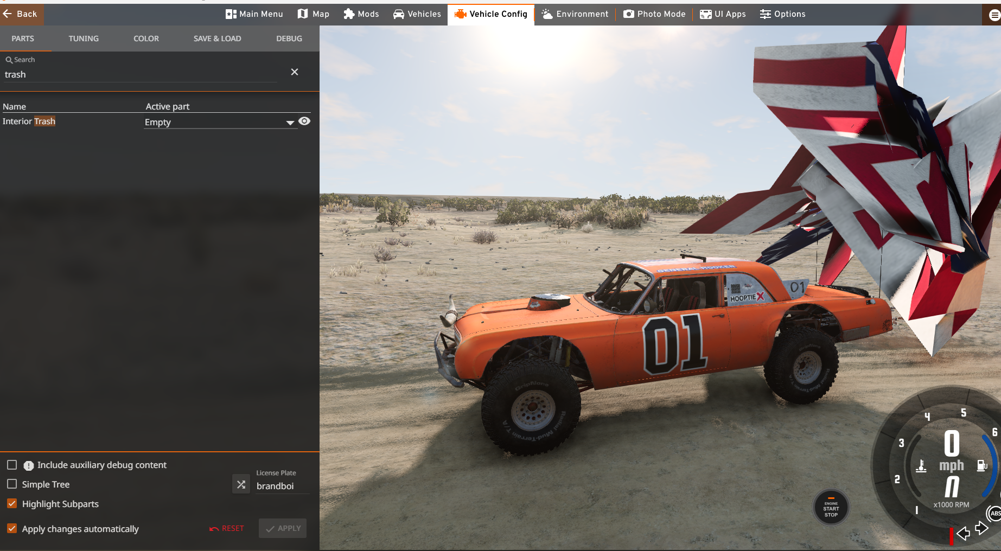Open UI Apps editor
The width and height of the screenshot is (1001, 551).
tap(722, 14)
